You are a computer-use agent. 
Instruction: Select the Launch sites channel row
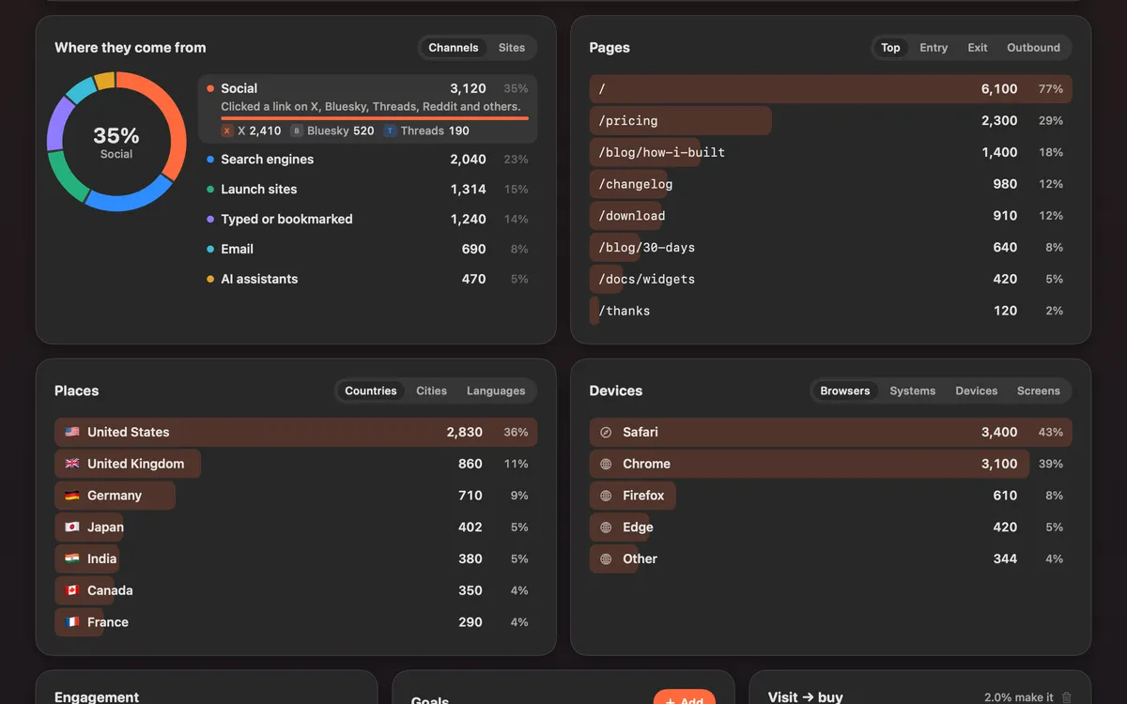tap(368, 190)
